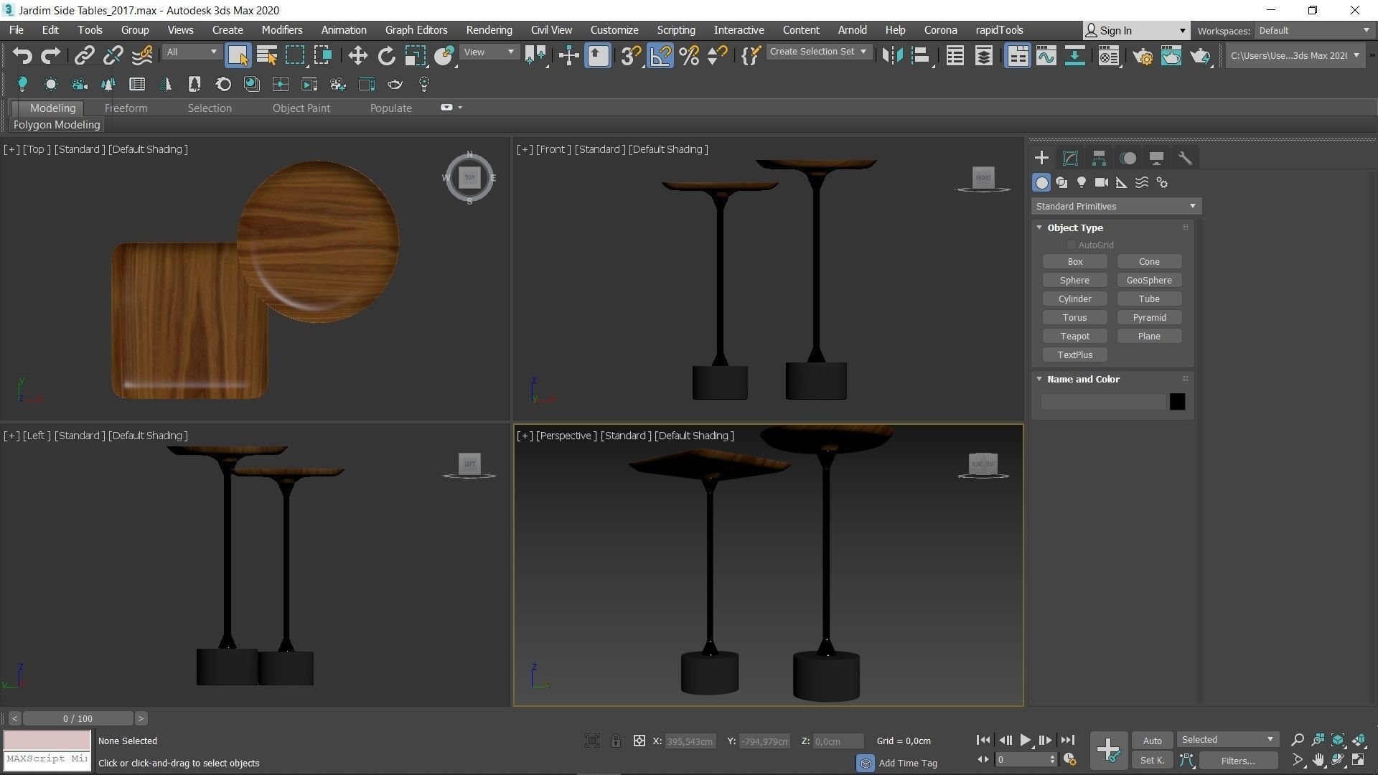This screenshot has height=775, width=1378.
Task: Open key Filters dialog
Action: [1238, 761]
